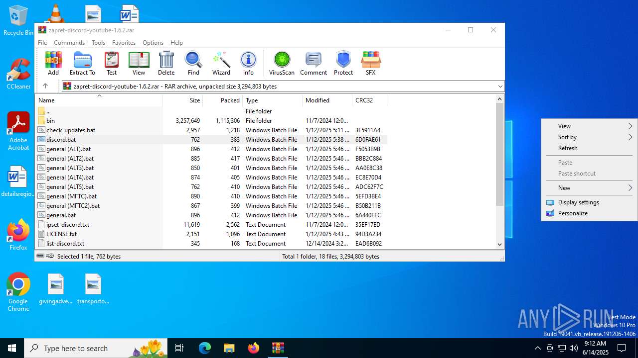Viewport: 638px width, 358px height.
Task: Click the taskbar search box
Action: pyautogui.click(x=96, y=348)
